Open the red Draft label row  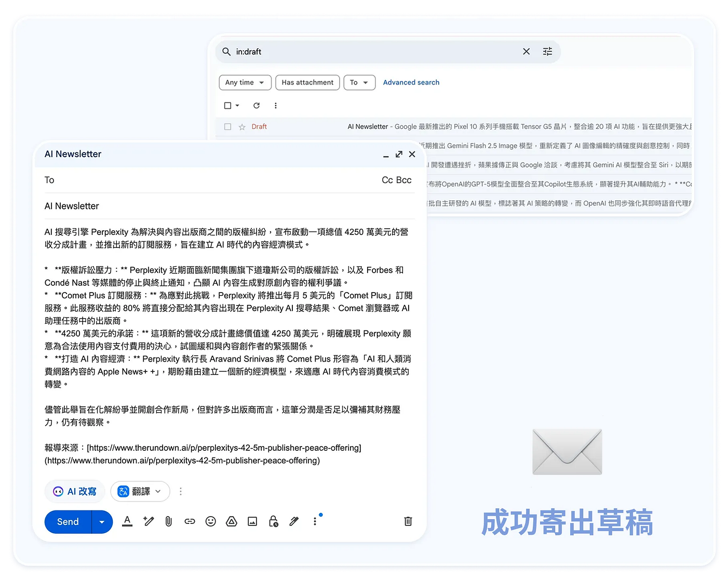click(x=259, y=127)
